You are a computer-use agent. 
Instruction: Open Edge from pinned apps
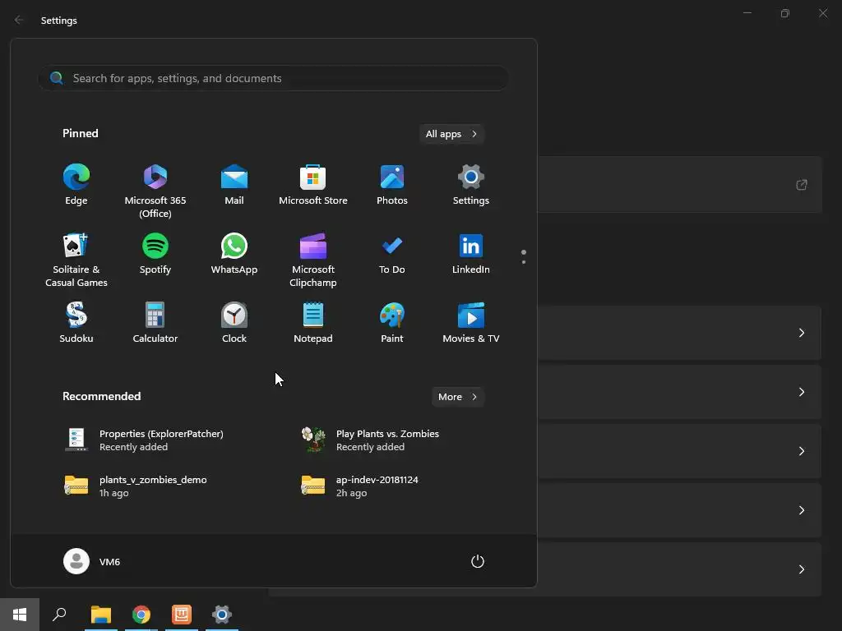pyautogui.click(x=76, y=185)
